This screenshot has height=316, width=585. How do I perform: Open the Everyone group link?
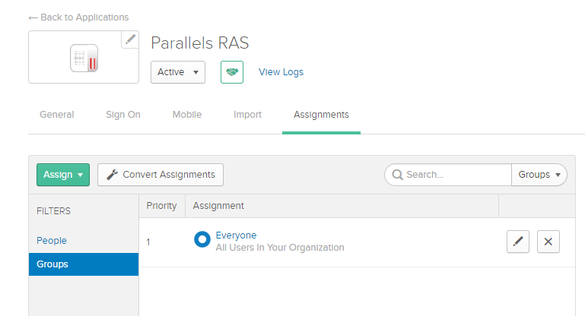click(236, 235)
